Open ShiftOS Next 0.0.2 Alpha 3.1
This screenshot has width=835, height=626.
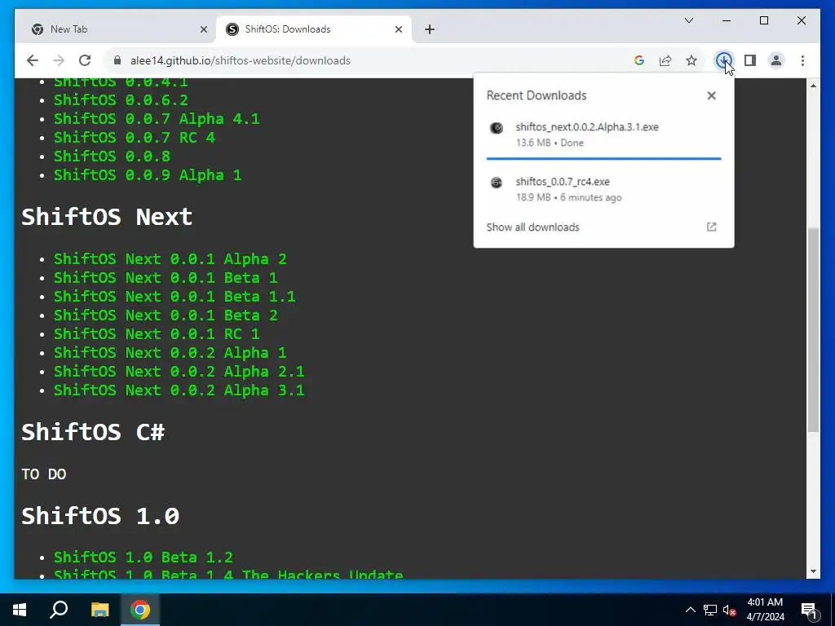(x=179, y=390)
